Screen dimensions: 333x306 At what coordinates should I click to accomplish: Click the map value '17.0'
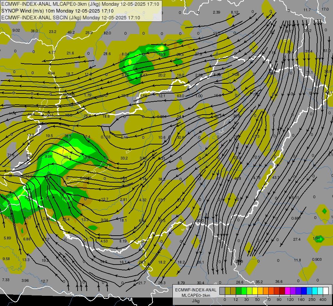click(325, 9)
